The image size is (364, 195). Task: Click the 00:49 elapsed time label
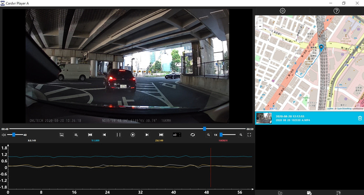tap(5, 129)
